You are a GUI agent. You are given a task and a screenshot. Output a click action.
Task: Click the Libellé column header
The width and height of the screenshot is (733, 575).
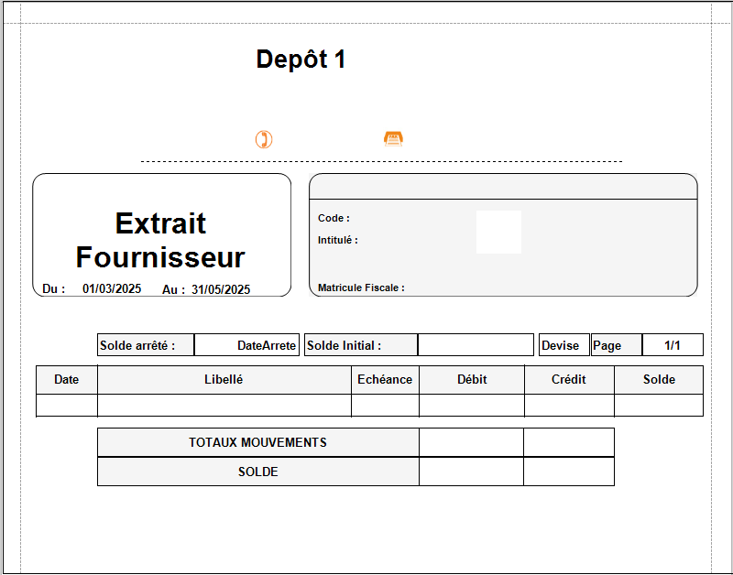(224, 379)
